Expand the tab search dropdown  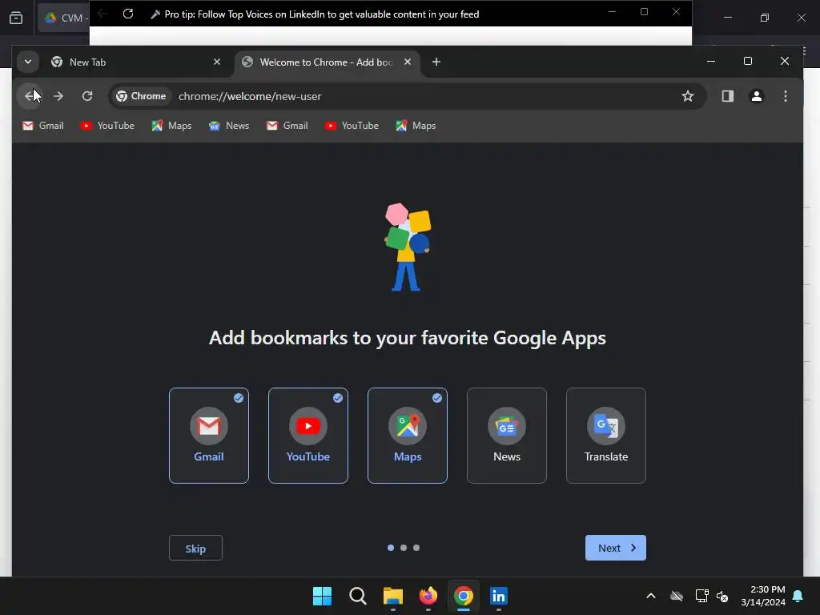[28, 62]
